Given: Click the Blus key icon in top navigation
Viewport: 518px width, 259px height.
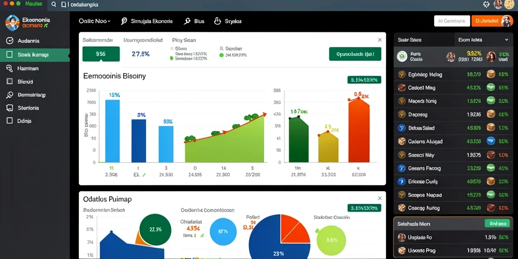Looking at the screenshot, I should point(187,21).
